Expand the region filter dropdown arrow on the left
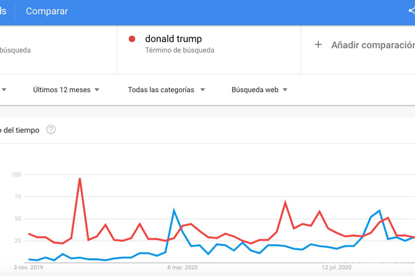Viewport: 415px width, 276px height. coord(4,90)
